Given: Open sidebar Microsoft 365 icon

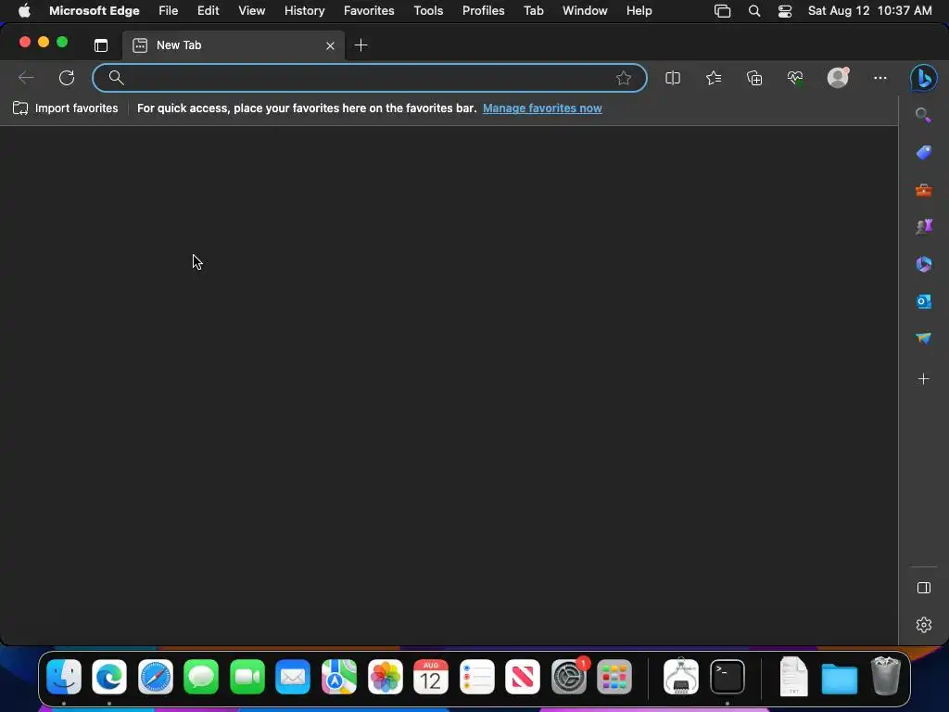Looking at the screenshot, I should point(924,264).
